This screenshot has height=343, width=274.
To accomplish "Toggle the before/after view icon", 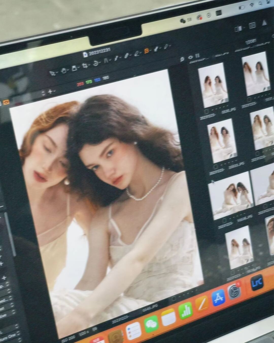I will tap(238, 29).
